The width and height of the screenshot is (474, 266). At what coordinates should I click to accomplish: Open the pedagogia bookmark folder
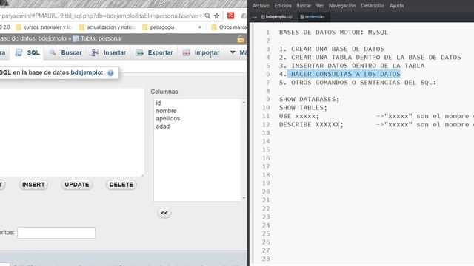[158, 27]
